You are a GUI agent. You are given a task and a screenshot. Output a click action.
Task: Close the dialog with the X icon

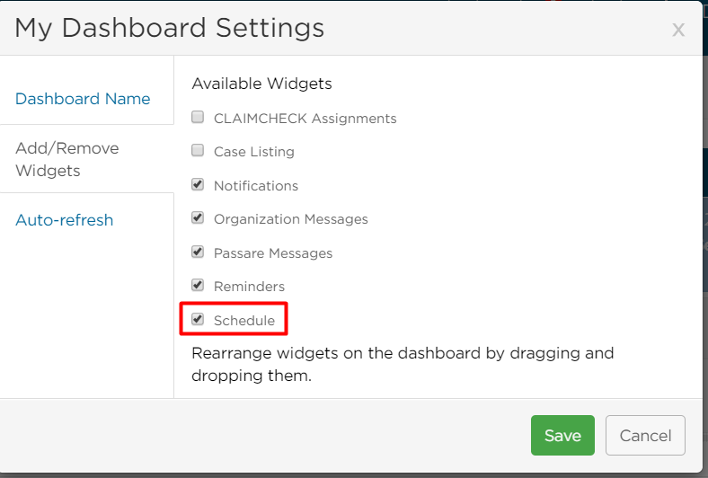point(678,31)
